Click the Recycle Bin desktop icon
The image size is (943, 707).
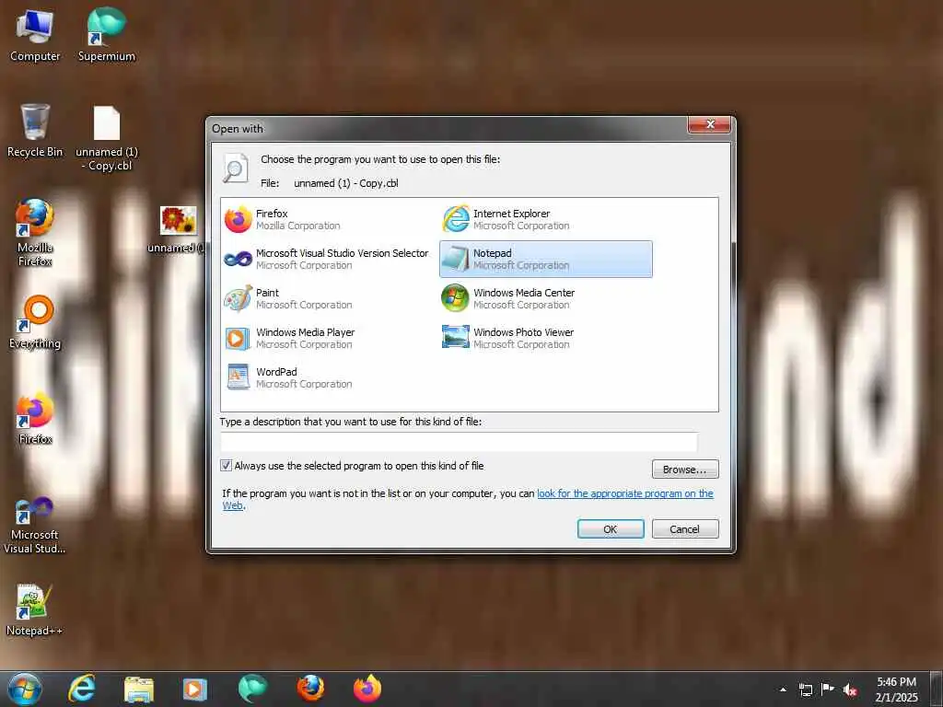35,131
